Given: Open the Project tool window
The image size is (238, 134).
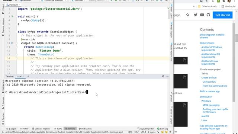Looking at the screenshot, I should pos(3,9).
